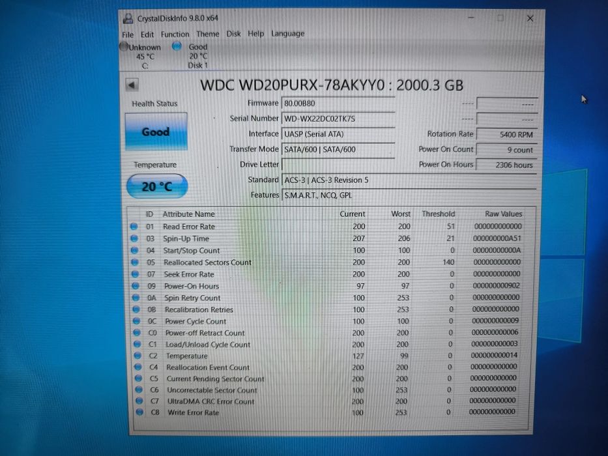
Task: Select the UltraDMA CRC Error Count name
Action: click(x=210, y=401)
